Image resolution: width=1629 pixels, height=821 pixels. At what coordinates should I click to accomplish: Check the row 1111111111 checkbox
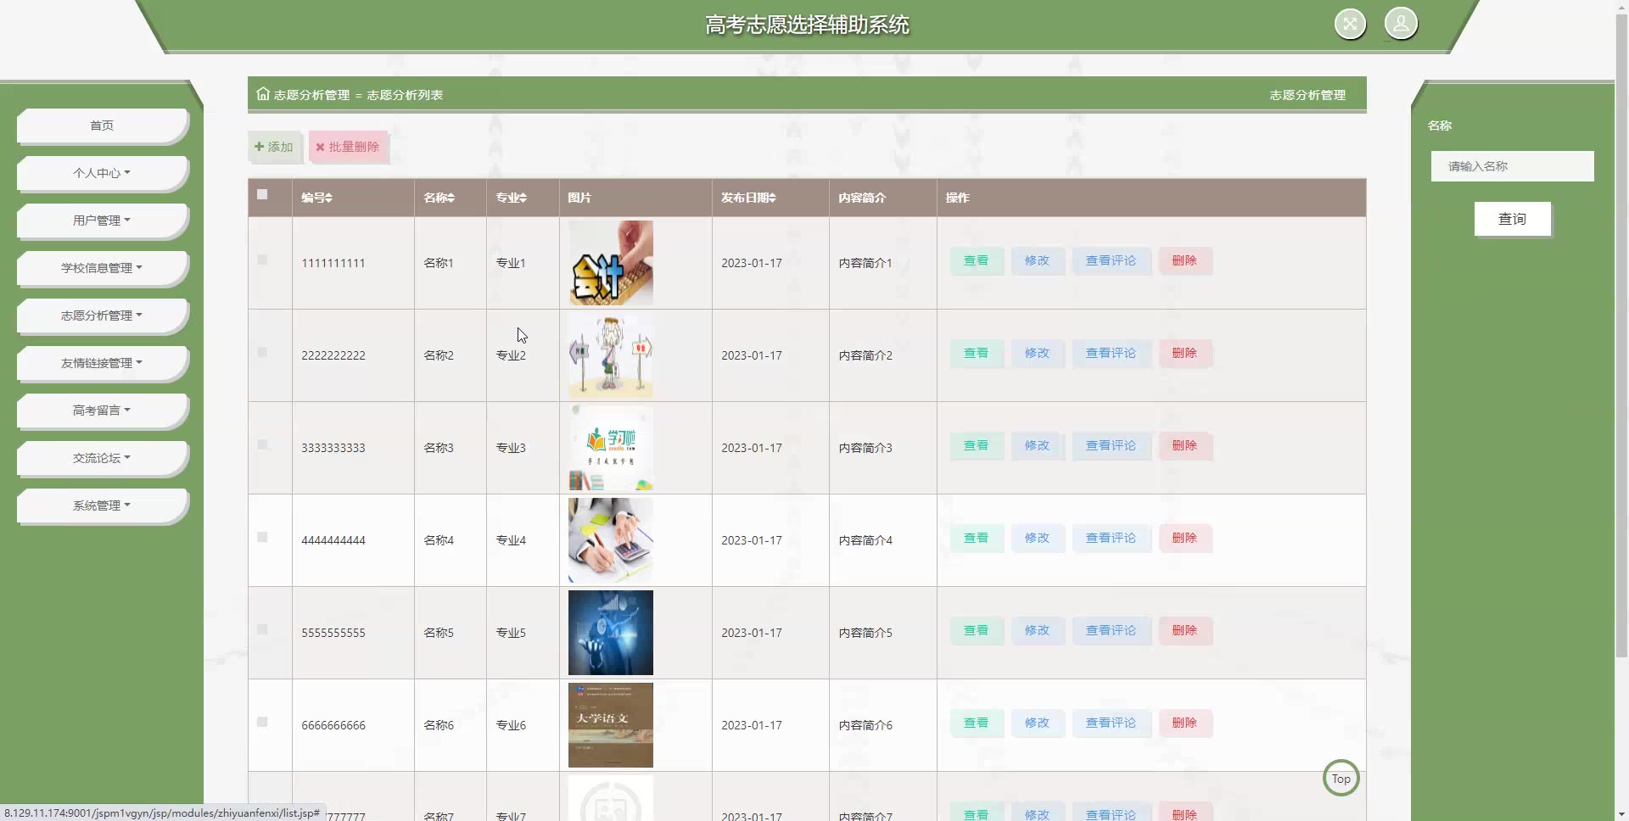click(x=262, y=260)
